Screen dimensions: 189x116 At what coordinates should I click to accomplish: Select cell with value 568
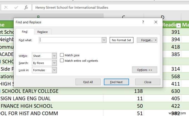point(172,76)
